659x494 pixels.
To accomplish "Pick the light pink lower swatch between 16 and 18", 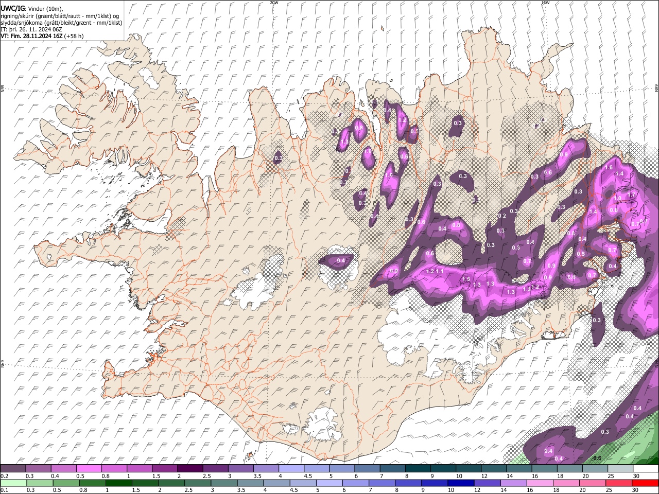I will (540, 483).
